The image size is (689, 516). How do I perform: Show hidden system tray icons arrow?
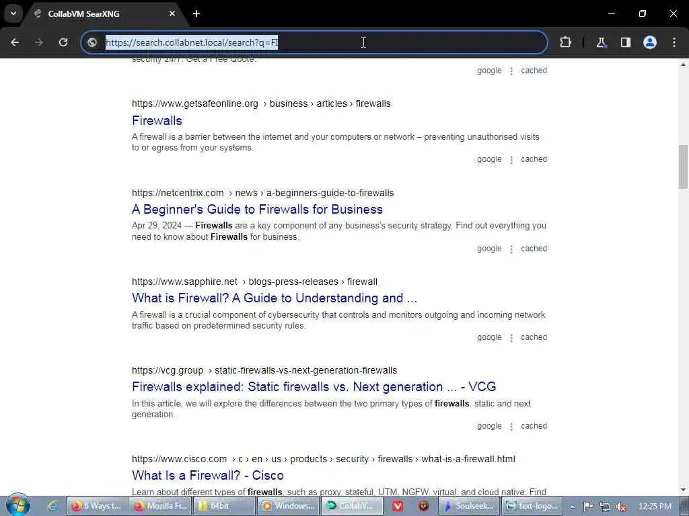tap(573, 507)
